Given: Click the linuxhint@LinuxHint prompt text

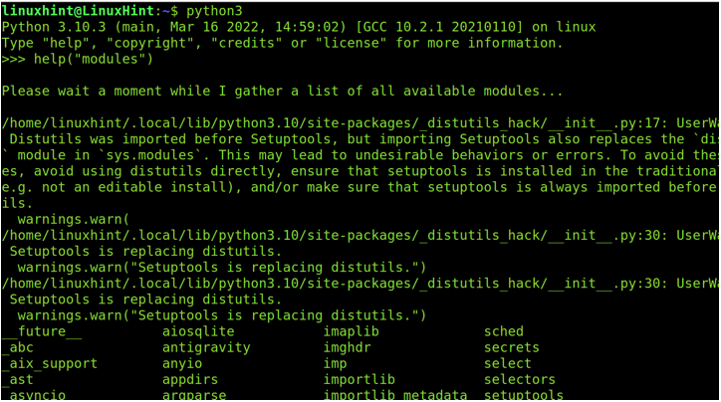Looking at the screenshot, I should [78, 11].
